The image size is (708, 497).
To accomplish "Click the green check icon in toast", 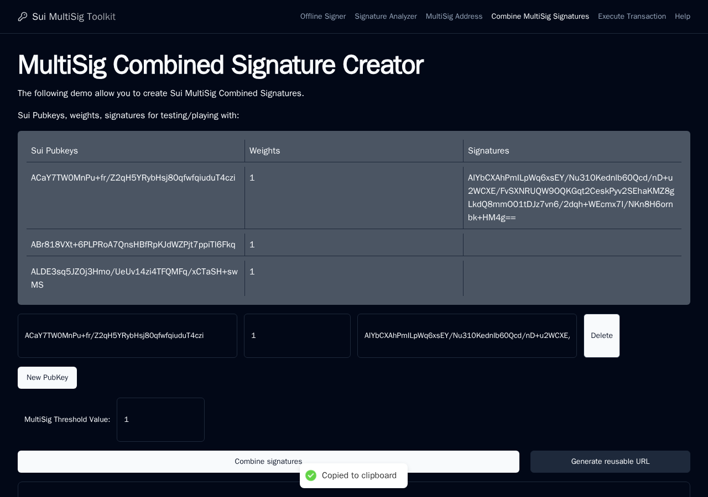I will (311, 475).
